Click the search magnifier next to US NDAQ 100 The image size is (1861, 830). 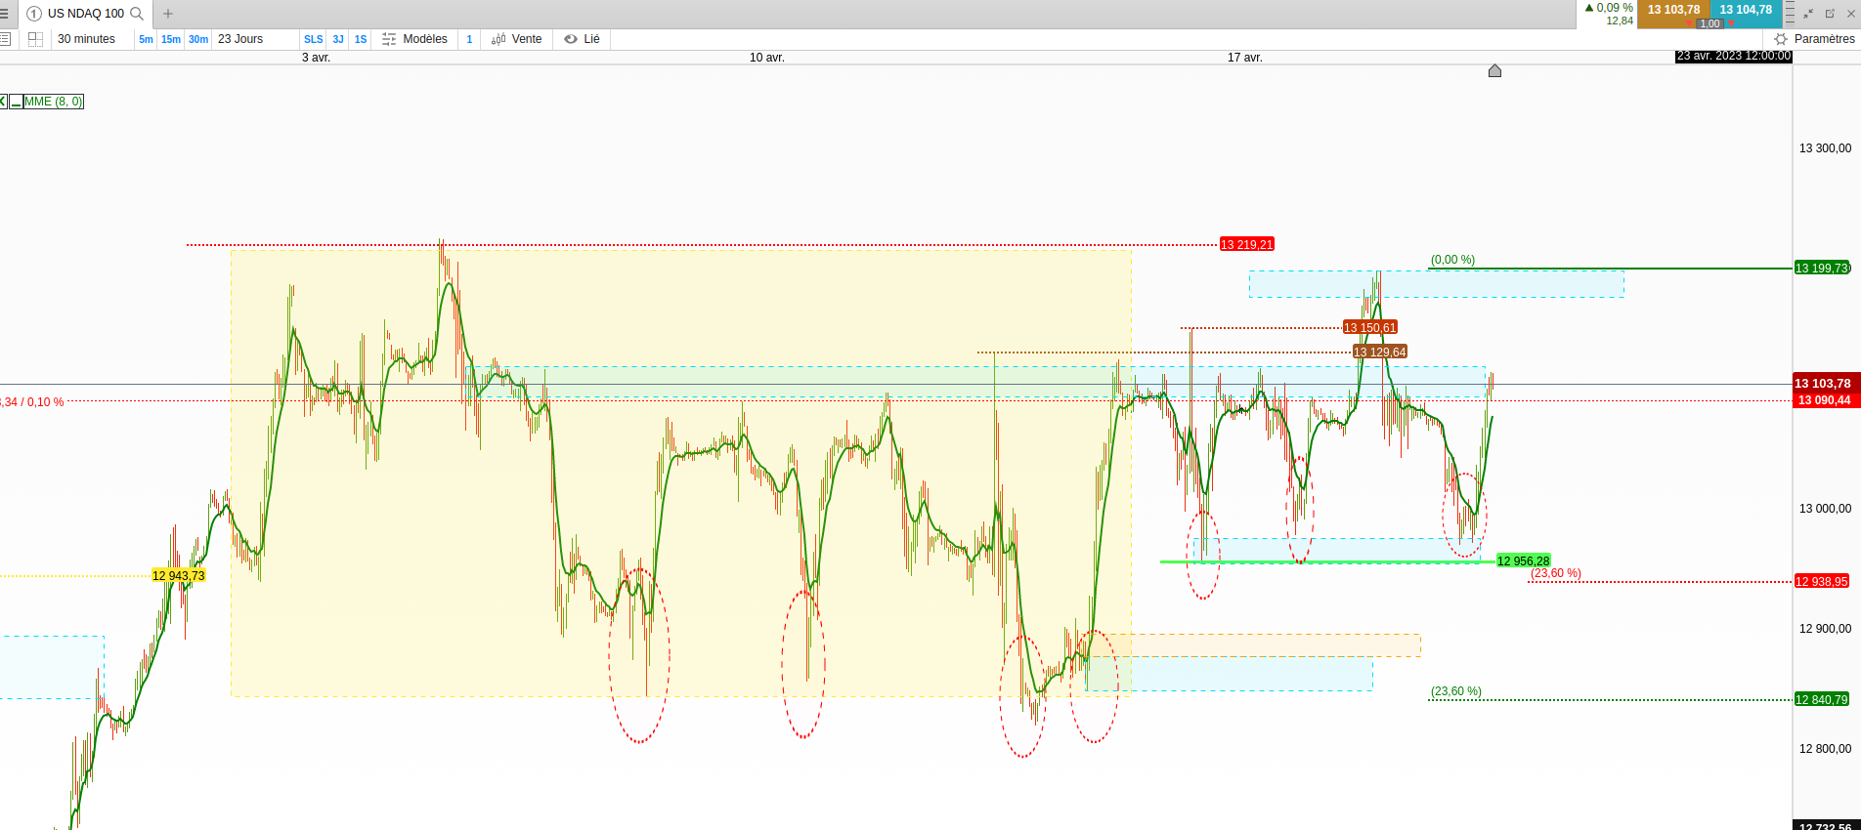tap(137, 14)
